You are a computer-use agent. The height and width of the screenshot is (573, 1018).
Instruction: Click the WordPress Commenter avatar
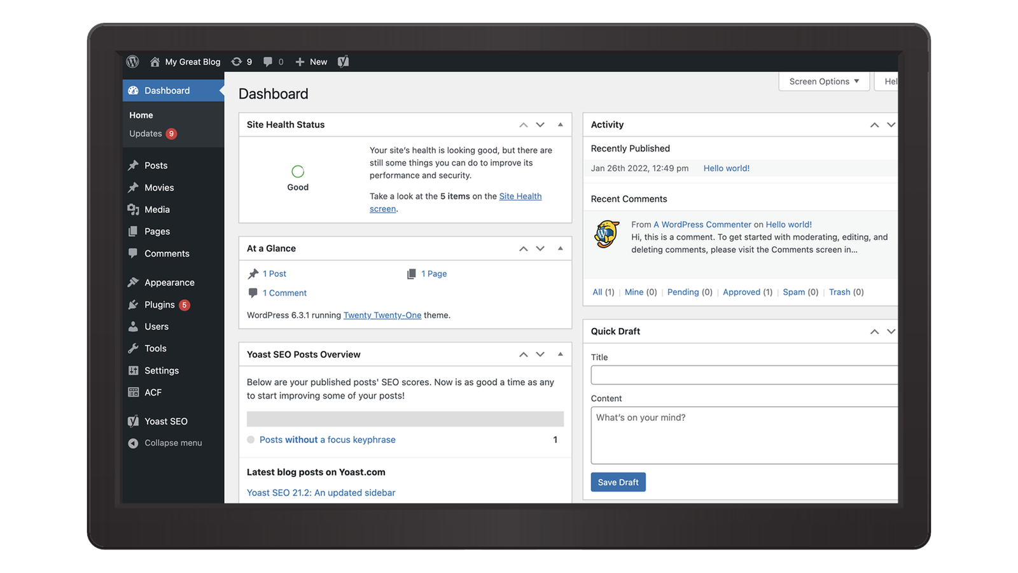pyautogui.click(x=607, y=234)
